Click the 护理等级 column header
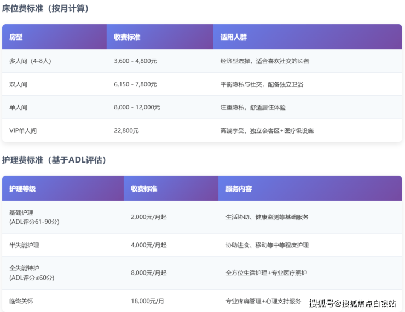 click(x=22, y=188)
